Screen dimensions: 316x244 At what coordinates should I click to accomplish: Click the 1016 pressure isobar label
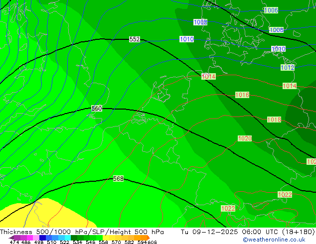pos(242,95)
